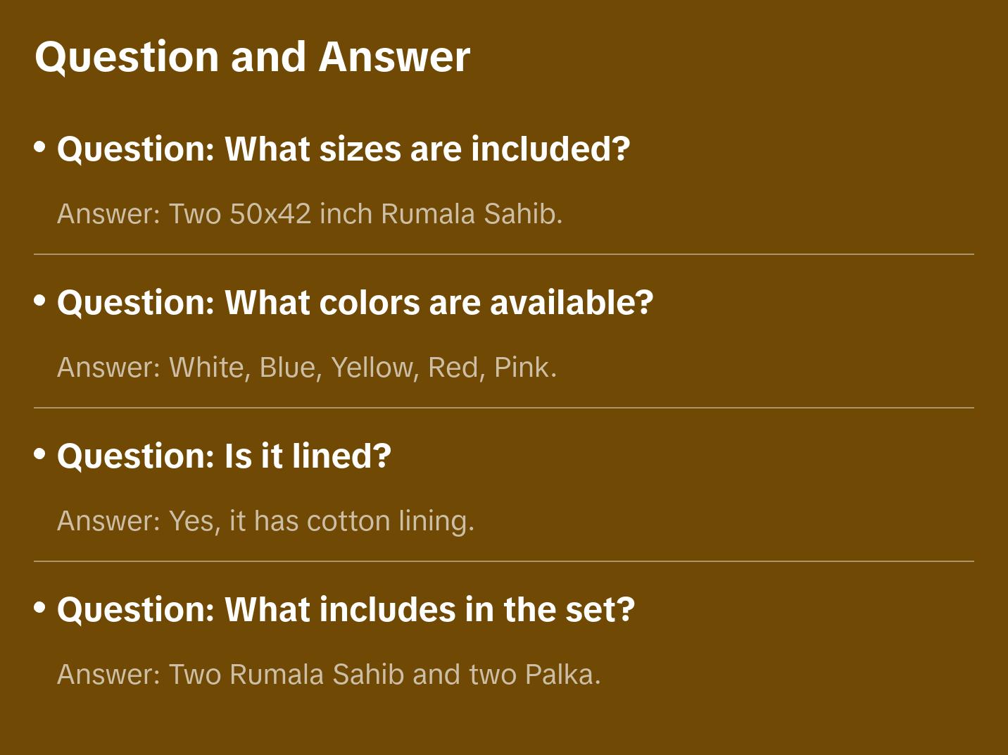Expand the "What sizes are included?" question
This screenshot has height=755, width=1008.
[x=343, y=149]
